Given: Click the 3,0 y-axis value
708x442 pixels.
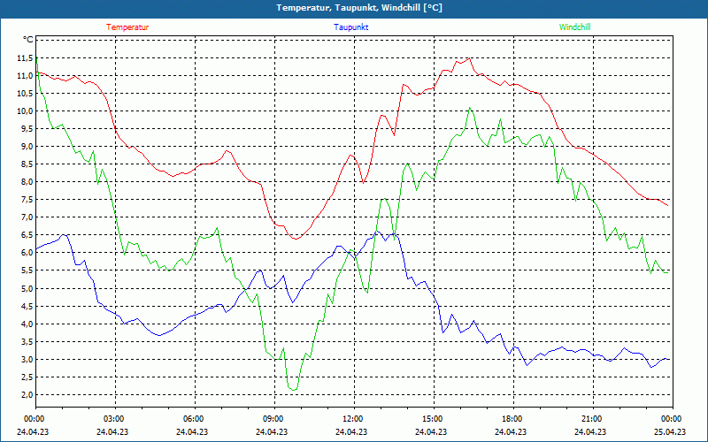Looking at the screenshot, I should click(x=27, y=360).
